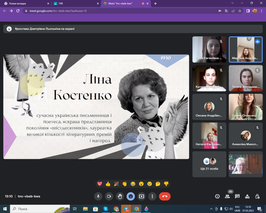Open host controls lock icon

coord(257,196)
